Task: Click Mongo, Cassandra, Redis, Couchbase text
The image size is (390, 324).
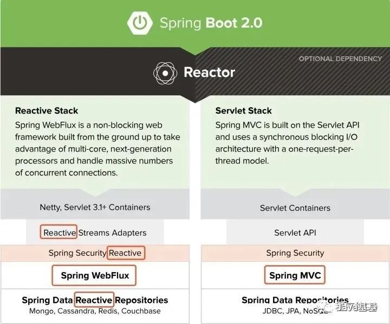Action: (x=95, y=311)
